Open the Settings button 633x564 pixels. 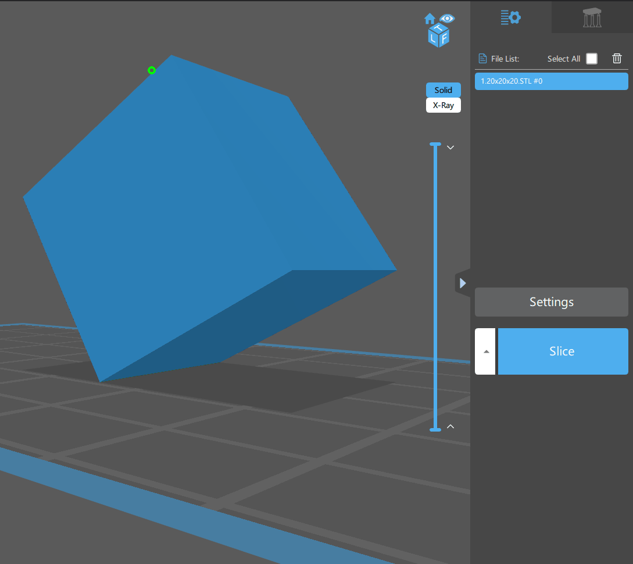tap(551, 302)
